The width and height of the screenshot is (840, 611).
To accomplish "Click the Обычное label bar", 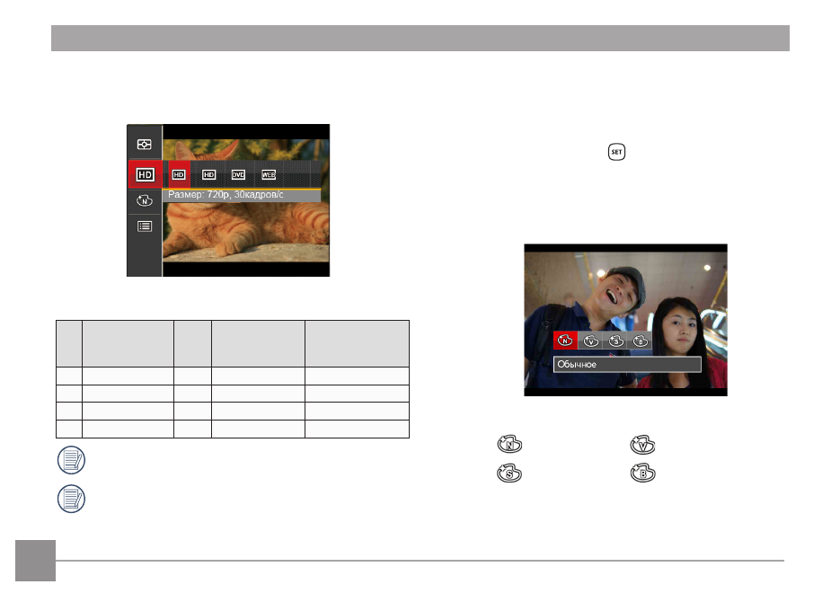I will 627,365.
